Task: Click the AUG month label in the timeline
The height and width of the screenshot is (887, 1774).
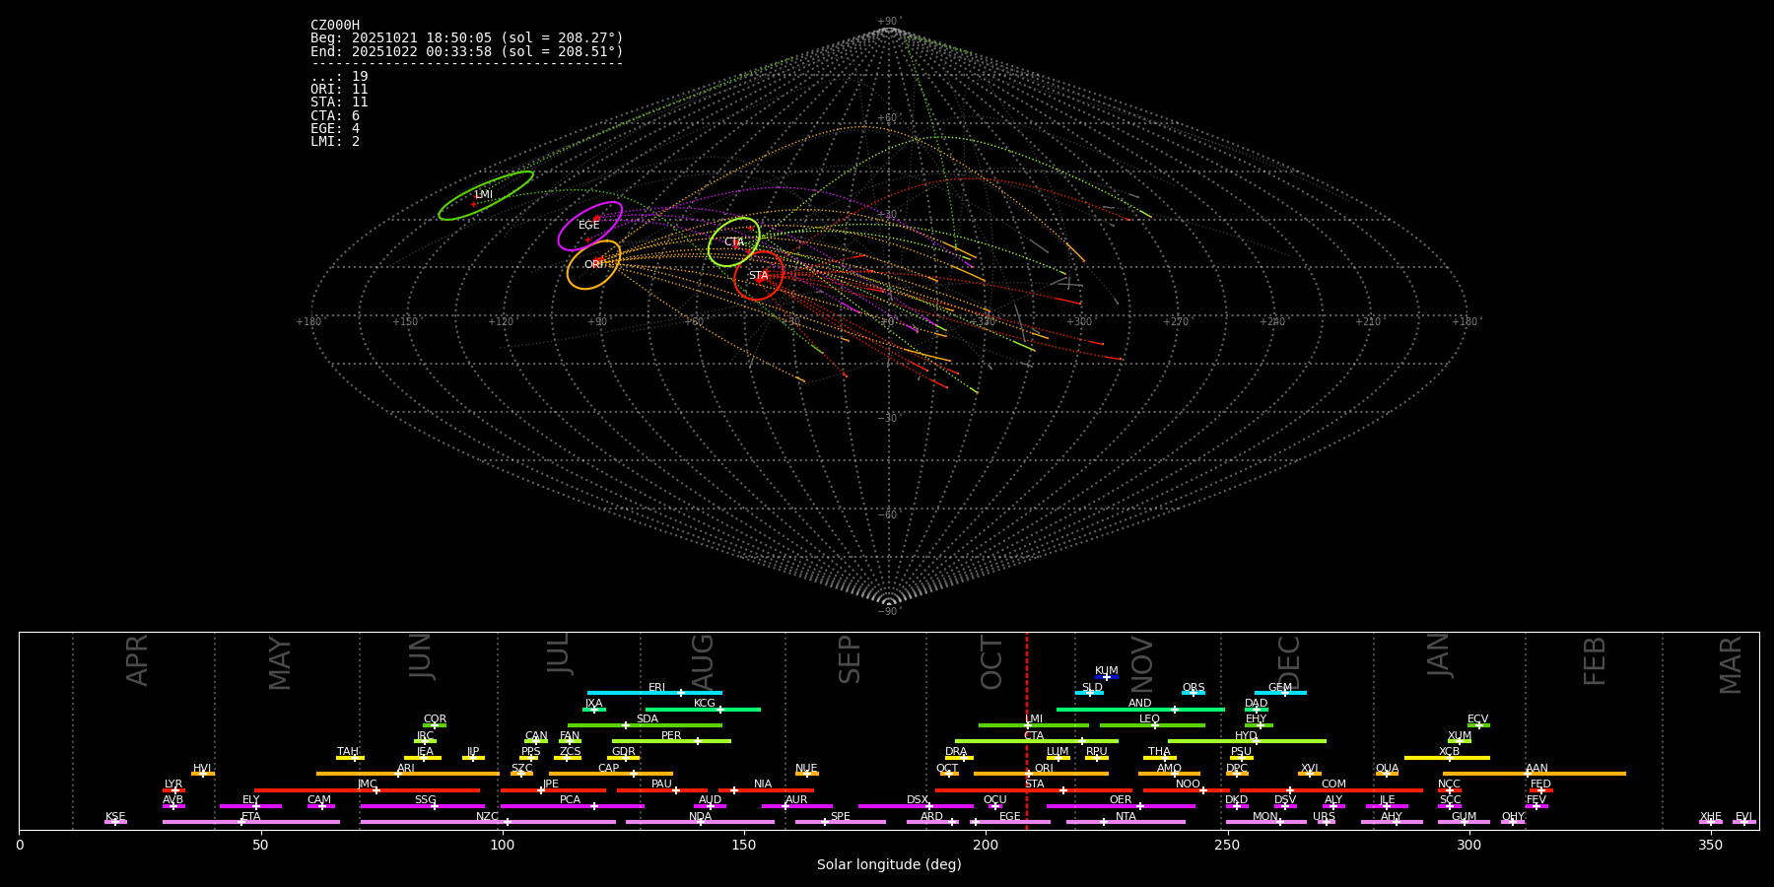Action: tap(702, 663)
